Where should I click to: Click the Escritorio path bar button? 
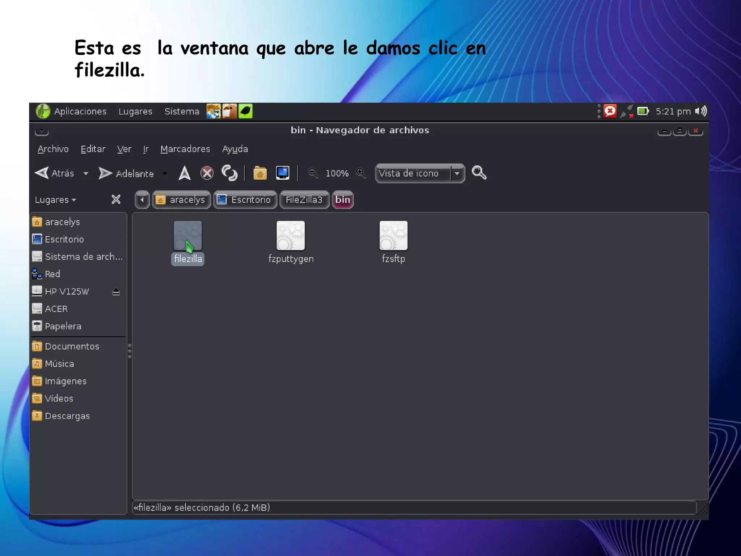tap(245, 200)
